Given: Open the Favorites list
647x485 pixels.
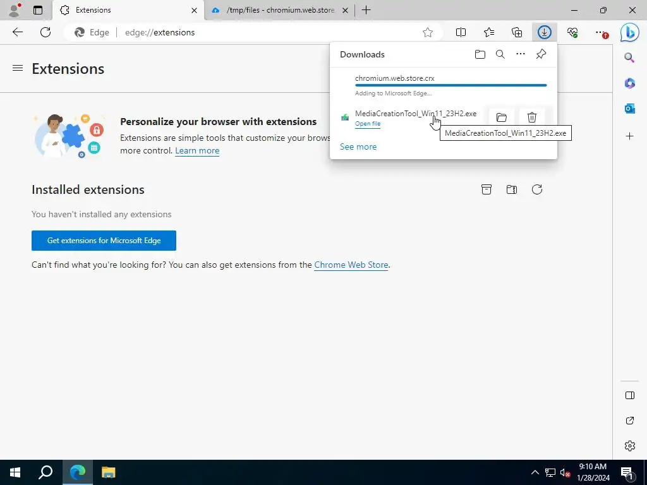Looking at the screenshot, I should point(489,32).
